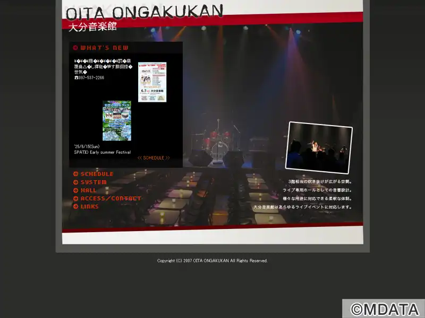
Task: Open the ACCESS/CONTACT navigation link
Action: (111, 198)
